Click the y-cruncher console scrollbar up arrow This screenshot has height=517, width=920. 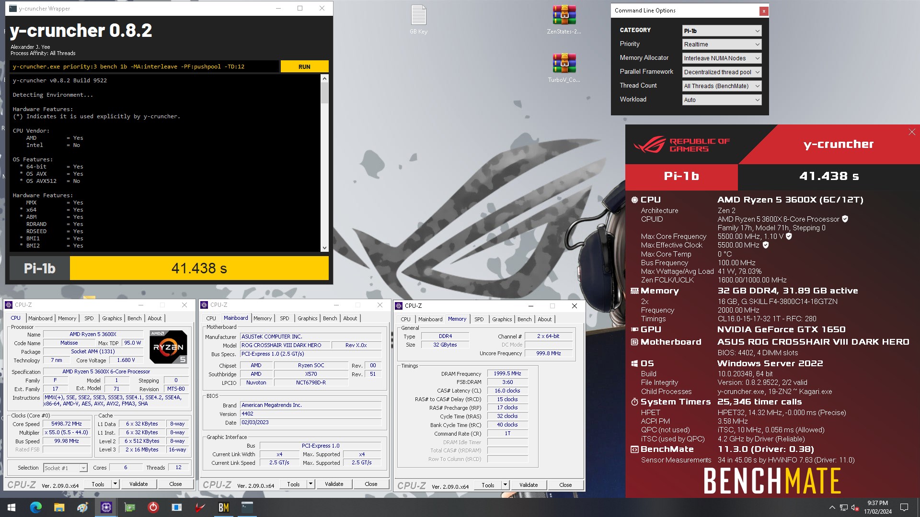[324, 79]
